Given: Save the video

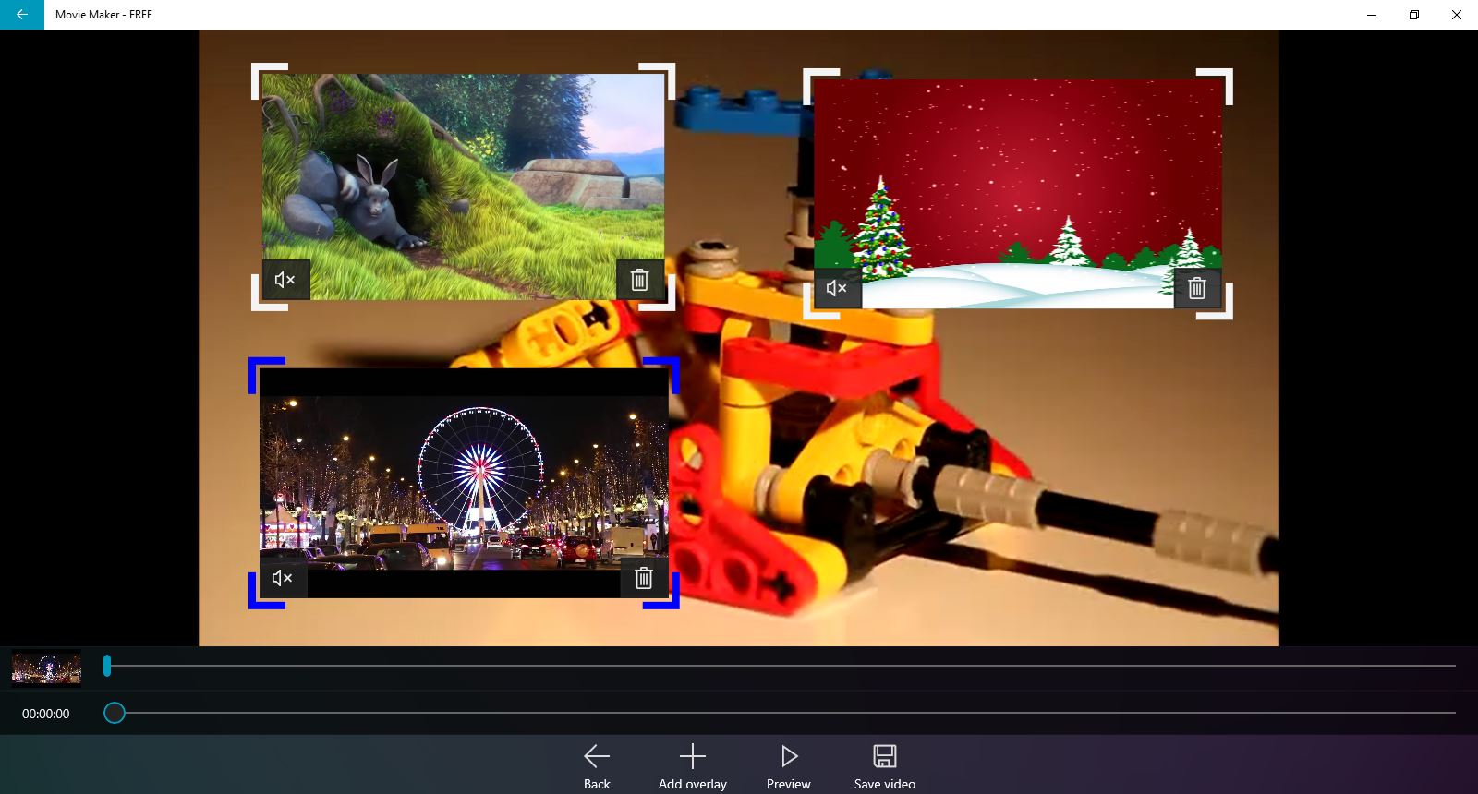Looking at the screenshot, I should pos(885,766).
